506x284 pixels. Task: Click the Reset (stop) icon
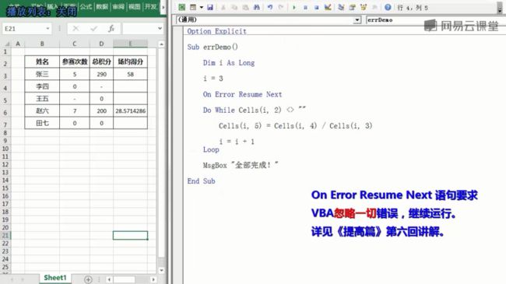[316, 7]
